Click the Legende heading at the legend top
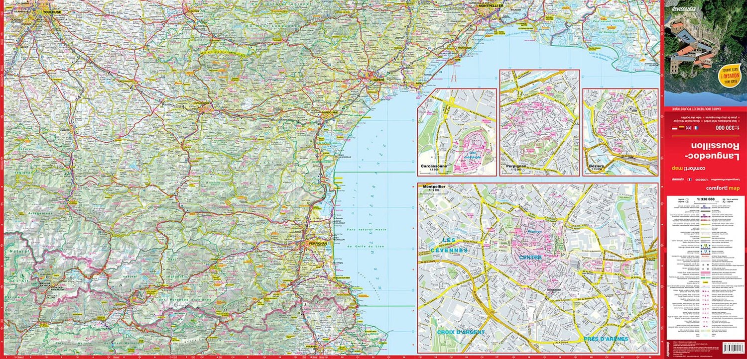This screenshot has width=747, height=359. 681,199
